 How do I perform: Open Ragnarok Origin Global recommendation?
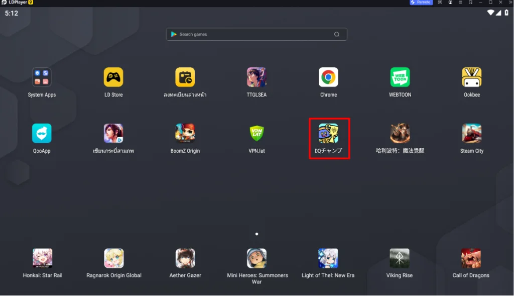tap(114, 258)
